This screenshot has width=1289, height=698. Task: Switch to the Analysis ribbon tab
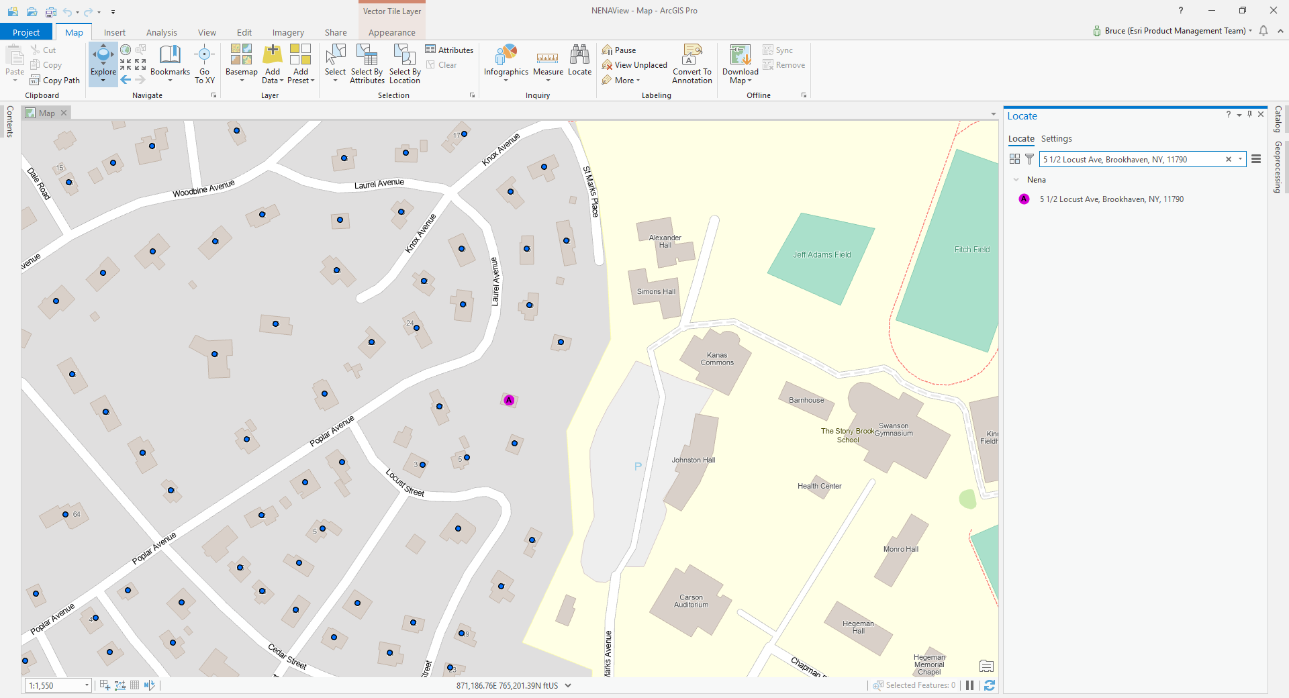pos(162,32)
